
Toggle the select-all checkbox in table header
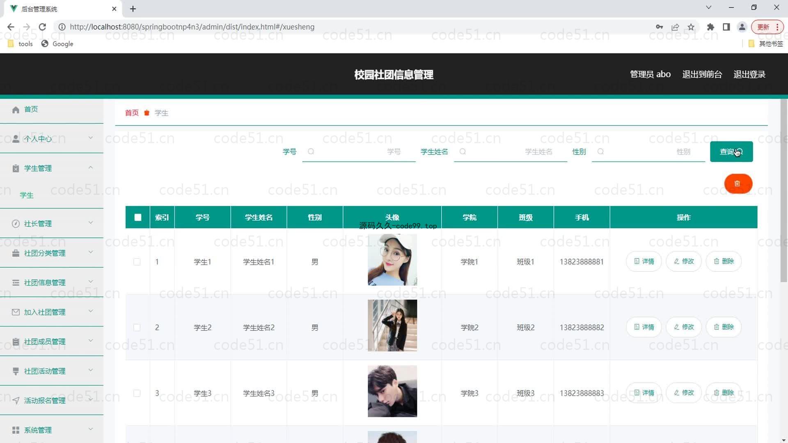[x=138, y=217]
